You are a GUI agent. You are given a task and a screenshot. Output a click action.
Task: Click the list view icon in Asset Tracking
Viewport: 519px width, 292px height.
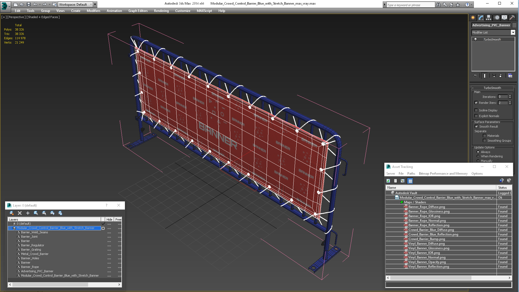[x=395, y=181]
